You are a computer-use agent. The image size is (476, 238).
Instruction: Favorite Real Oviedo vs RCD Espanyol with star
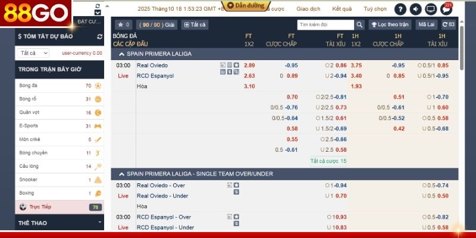click(236, 65)
